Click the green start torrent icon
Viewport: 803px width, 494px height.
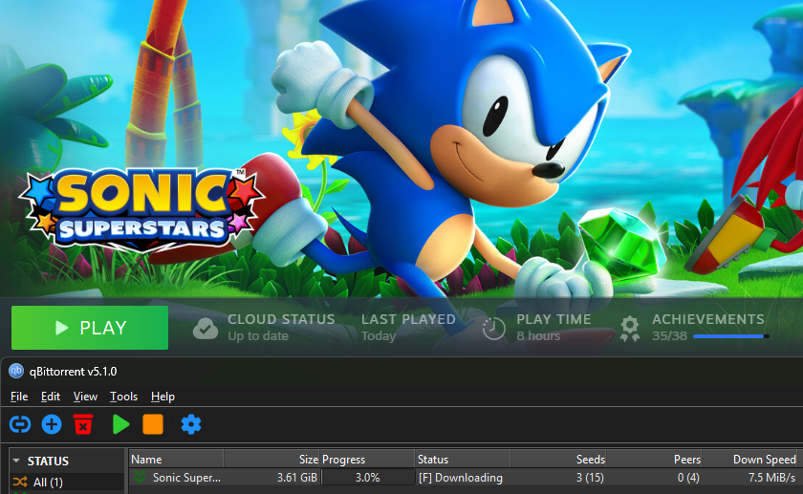pyautogui.click(x=120, y=424)
